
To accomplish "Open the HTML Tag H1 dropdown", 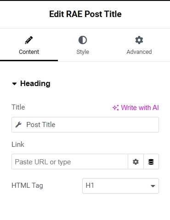I will click(120, 186).
